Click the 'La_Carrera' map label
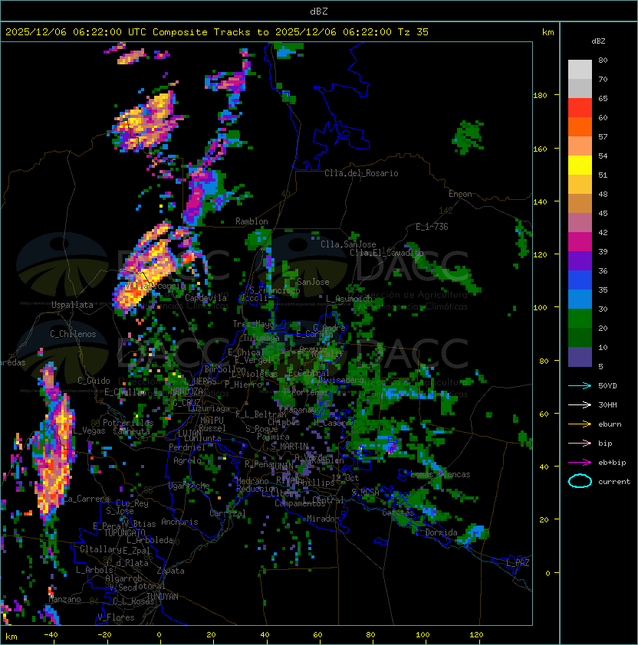 pos(87,499)
